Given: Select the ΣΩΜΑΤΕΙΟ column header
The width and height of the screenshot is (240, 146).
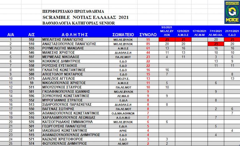Looking at the screenshot, I should [x=123, y=35].
